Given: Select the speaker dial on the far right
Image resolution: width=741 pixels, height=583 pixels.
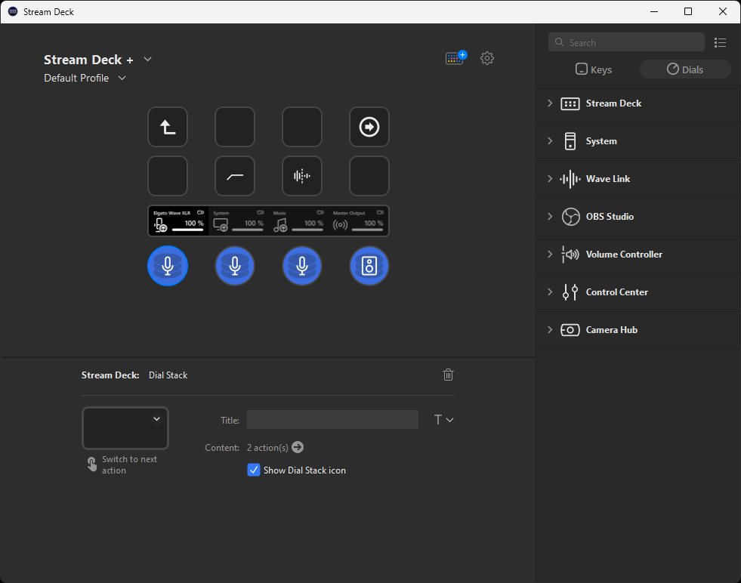Looking at the screenshot, I should tap(369, 266).
